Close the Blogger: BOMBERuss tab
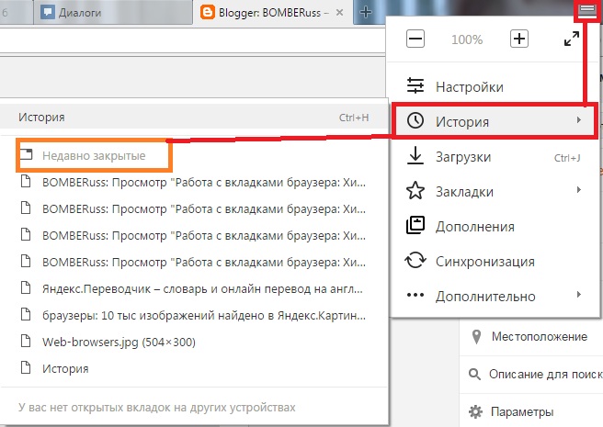This screenshot has width=603, height=427. click(339, 12)
